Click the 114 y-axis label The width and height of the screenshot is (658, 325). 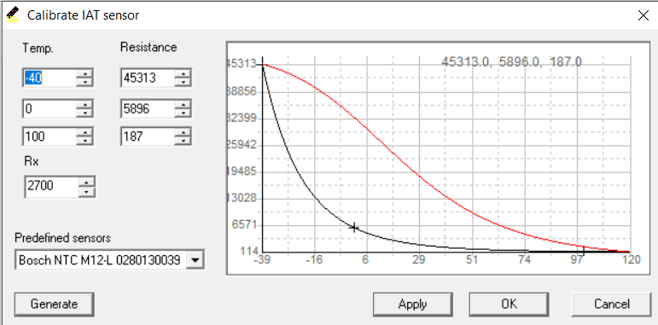(x=249, y=251)
